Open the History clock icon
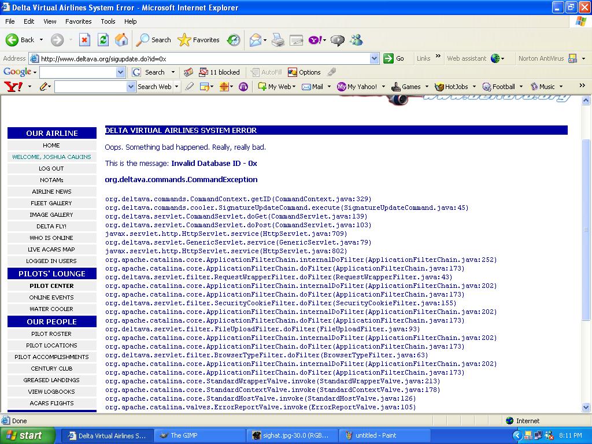Screen dimensions: 592x444 click(x=234, y=40)
